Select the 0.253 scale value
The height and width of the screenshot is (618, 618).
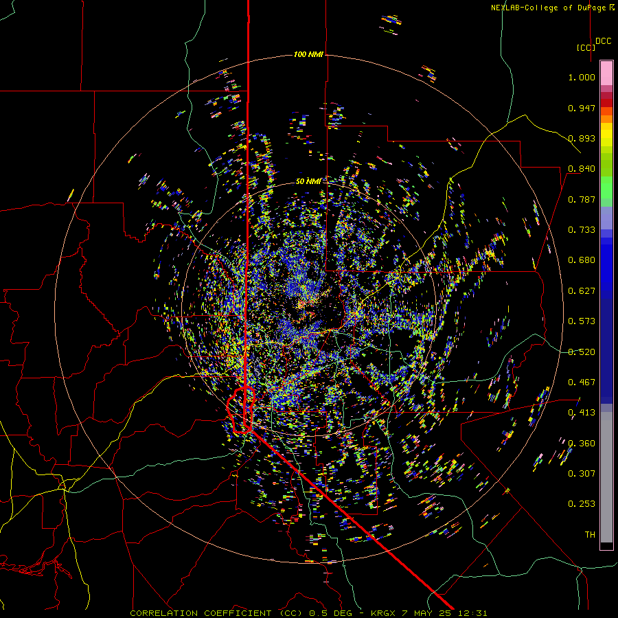pos(582,504)
